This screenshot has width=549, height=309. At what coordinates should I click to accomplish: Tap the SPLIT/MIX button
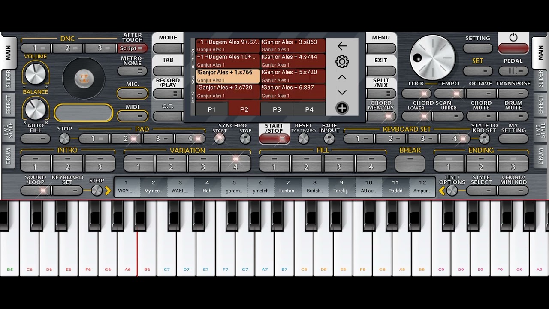(x=381, y=94)
